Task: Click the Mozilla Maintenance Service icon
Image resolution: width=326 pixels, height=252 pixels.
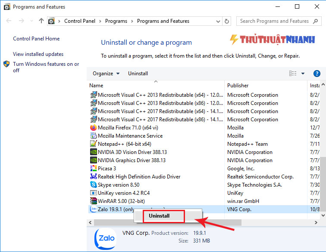Action: pyautogui.click(x=93, y=135)
